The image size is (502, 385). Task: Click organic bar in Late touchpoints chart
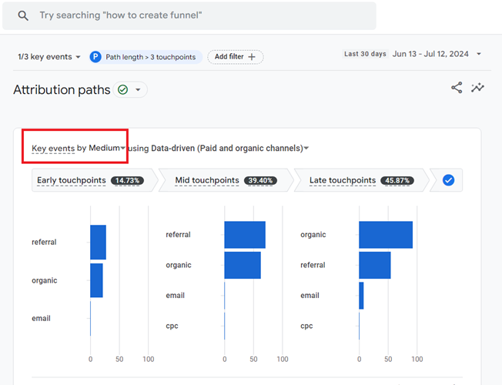[x=386, y=235]
